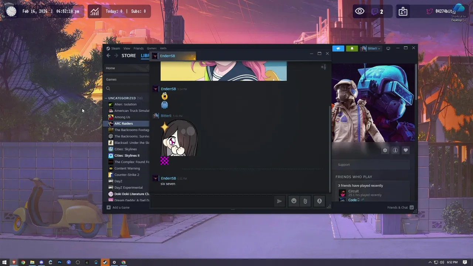Open the View menu
The height and width of the screenshot is (266, 473).
click(x=127, y=48)
